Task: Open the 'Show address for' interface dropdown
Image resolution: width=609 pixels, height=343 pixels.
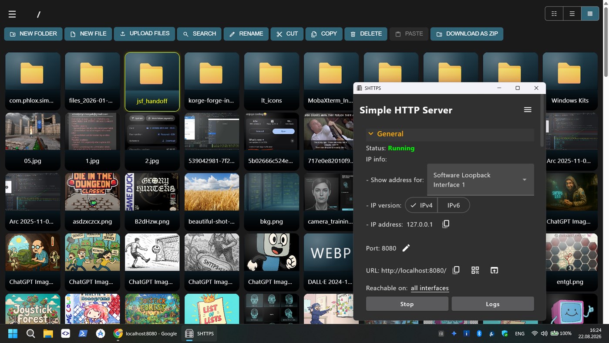Action: pos(481,180)
